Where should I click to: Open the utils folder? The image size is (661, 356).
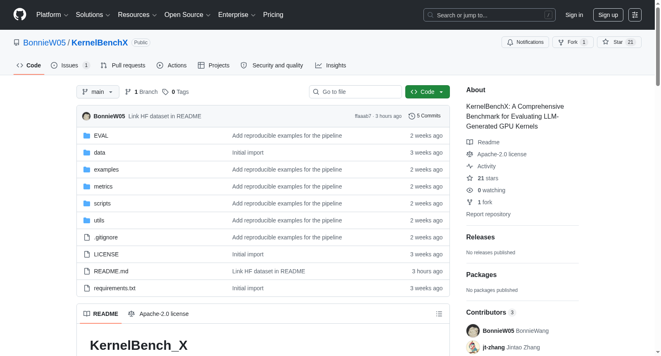pos(99,220)
